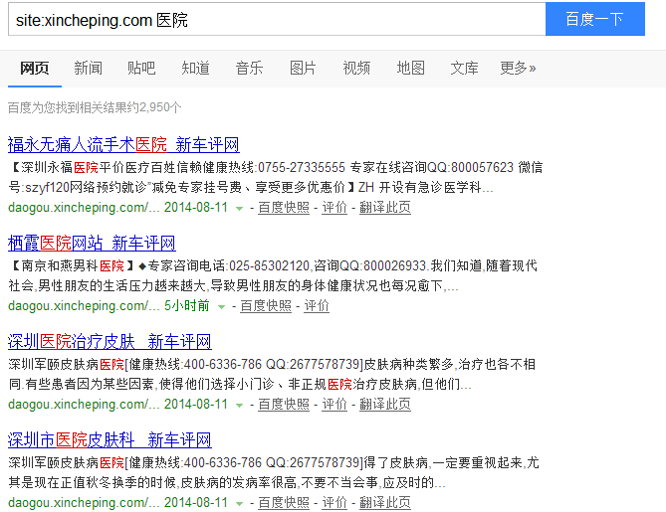Open result 福永无痛人流手术医院_新车评网
The height and width of the screenshot is (512, 666).
point(123,144)
